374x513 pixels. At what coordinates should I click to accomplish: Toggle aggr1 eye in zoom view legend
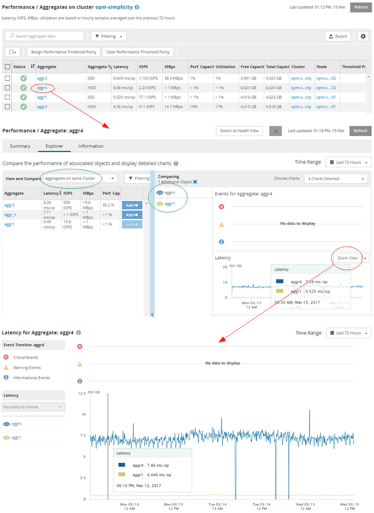[x=7, y=437]
